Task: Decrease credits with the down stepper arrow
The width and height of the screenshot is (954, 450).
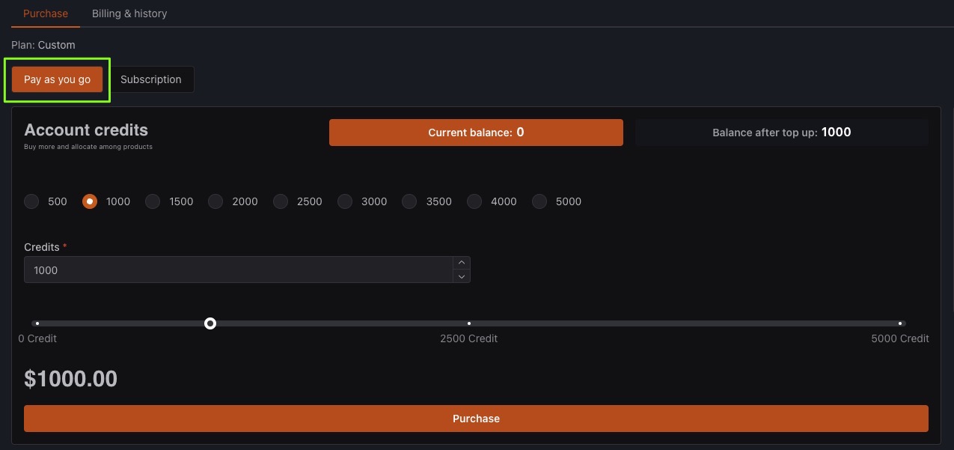Action: click(462, 276)
